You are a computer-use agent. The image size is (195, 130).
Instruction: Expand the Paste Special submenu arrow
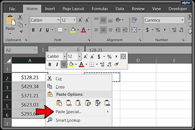coord(108,112)
